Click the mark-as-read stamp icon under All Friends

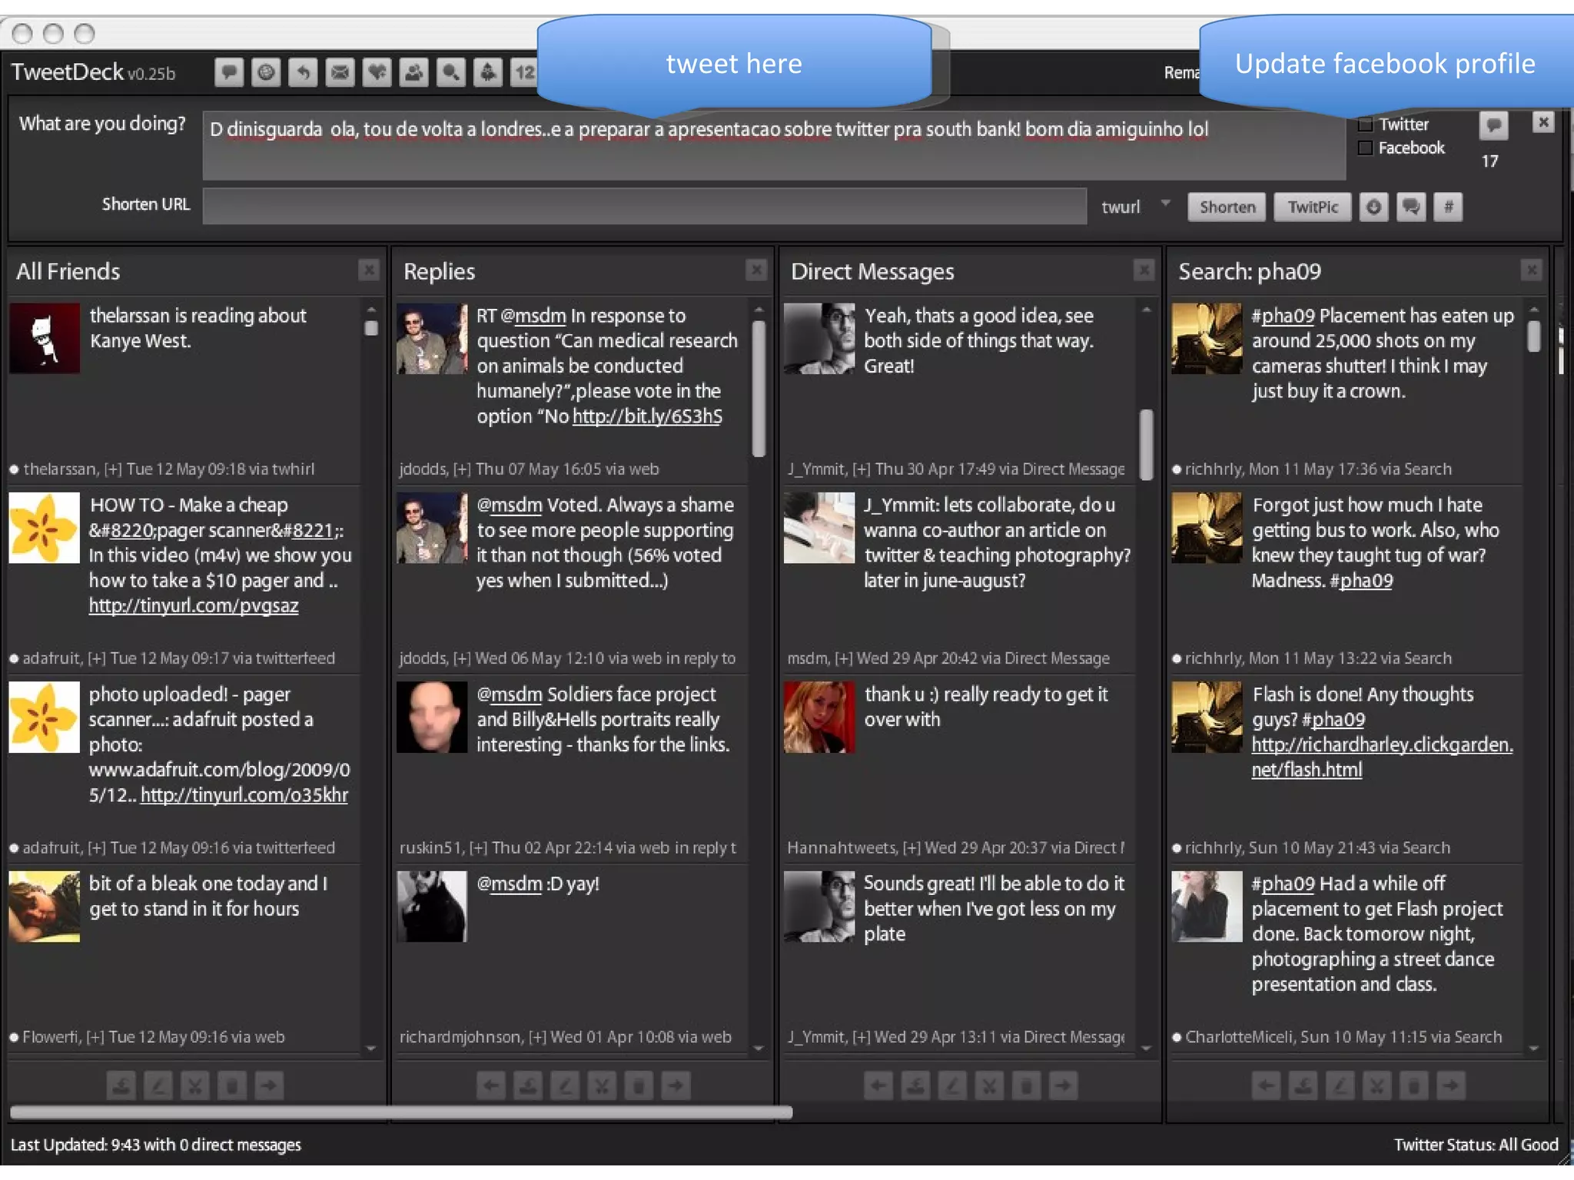point(121,1086)
